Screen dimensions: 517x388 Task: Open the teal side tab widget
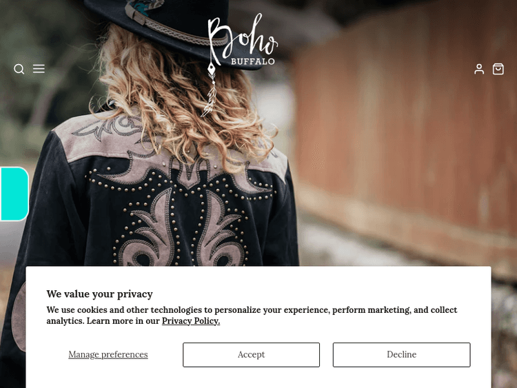click(x=14, y=194)
